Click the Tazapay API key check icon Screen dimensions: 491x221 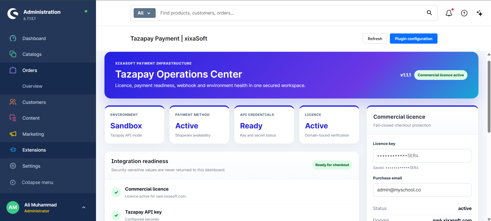point(116,215)
